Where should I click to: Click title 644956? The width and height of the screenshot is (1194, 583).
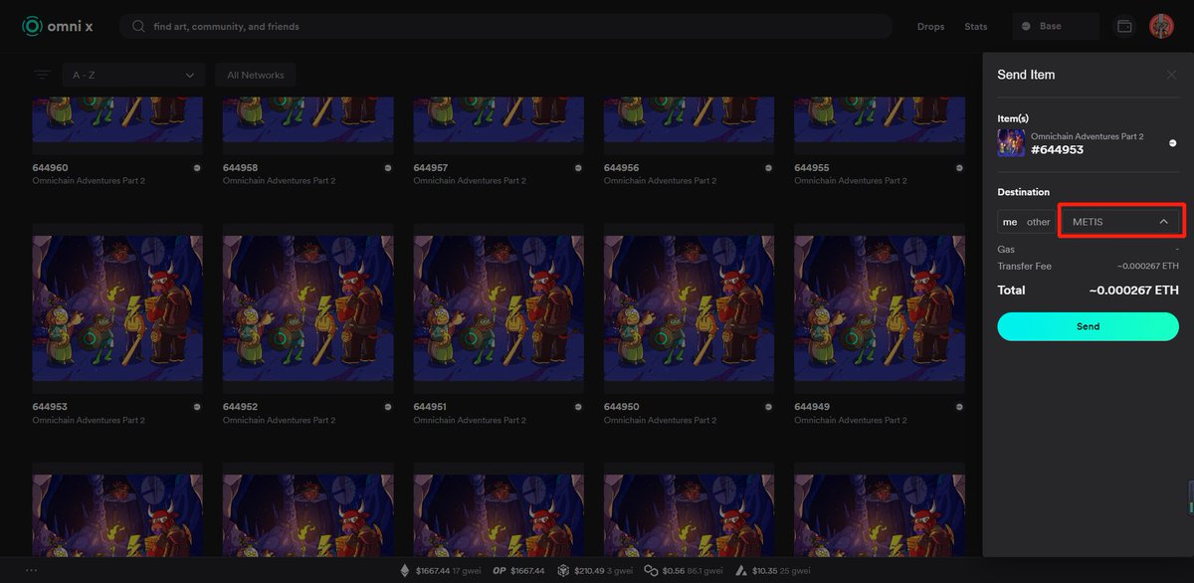point(621,168)
